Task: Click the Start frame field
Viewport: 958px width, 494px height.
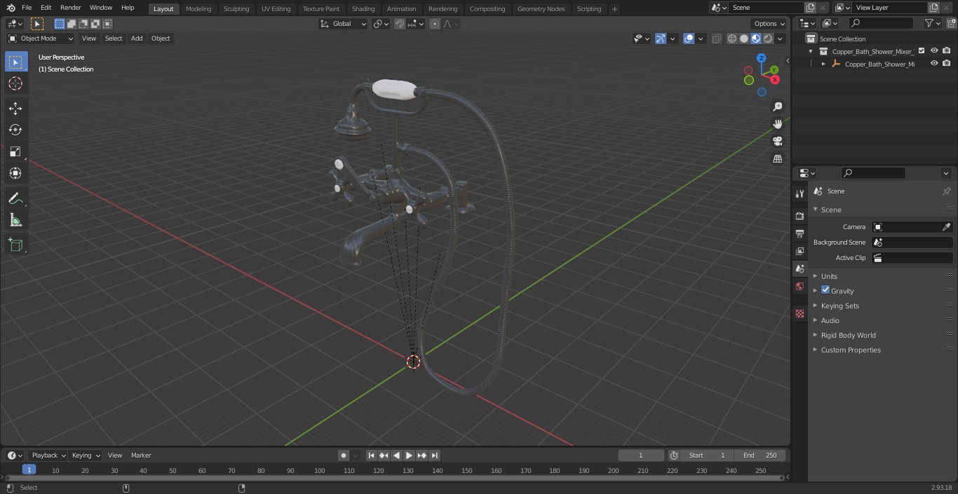Action: (x=707, y=455)
